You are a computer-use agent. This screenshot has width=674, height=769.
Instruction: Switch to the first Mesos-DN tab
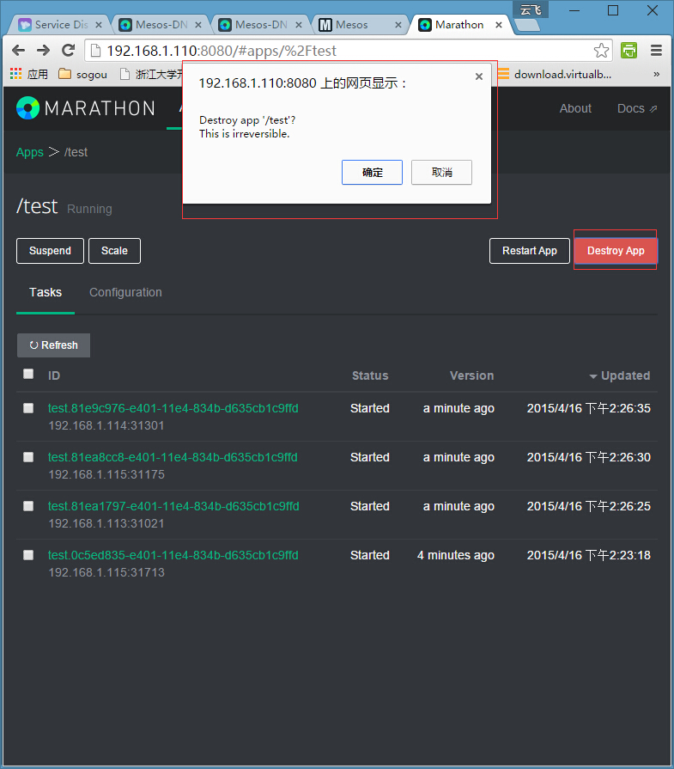click(160, 25)
